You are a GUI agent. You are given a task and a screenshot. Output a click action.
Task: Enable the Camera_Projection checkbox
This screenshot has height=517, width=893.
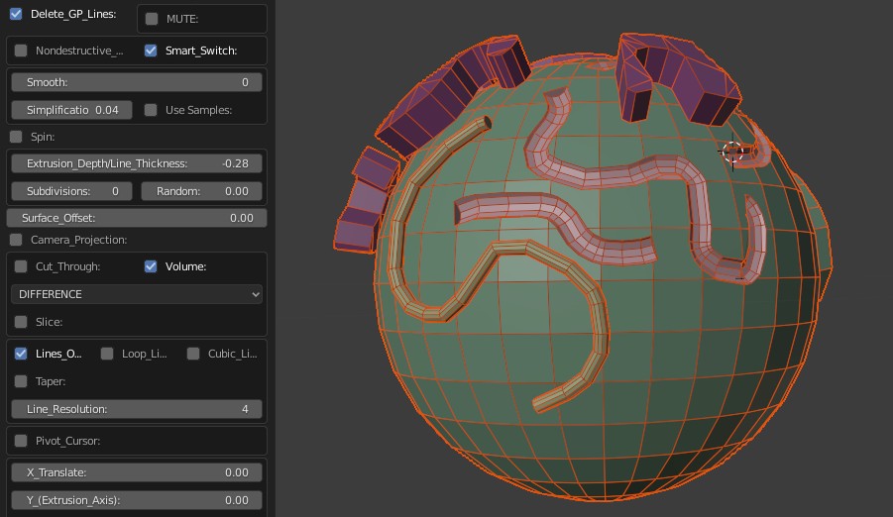point(16,240)
